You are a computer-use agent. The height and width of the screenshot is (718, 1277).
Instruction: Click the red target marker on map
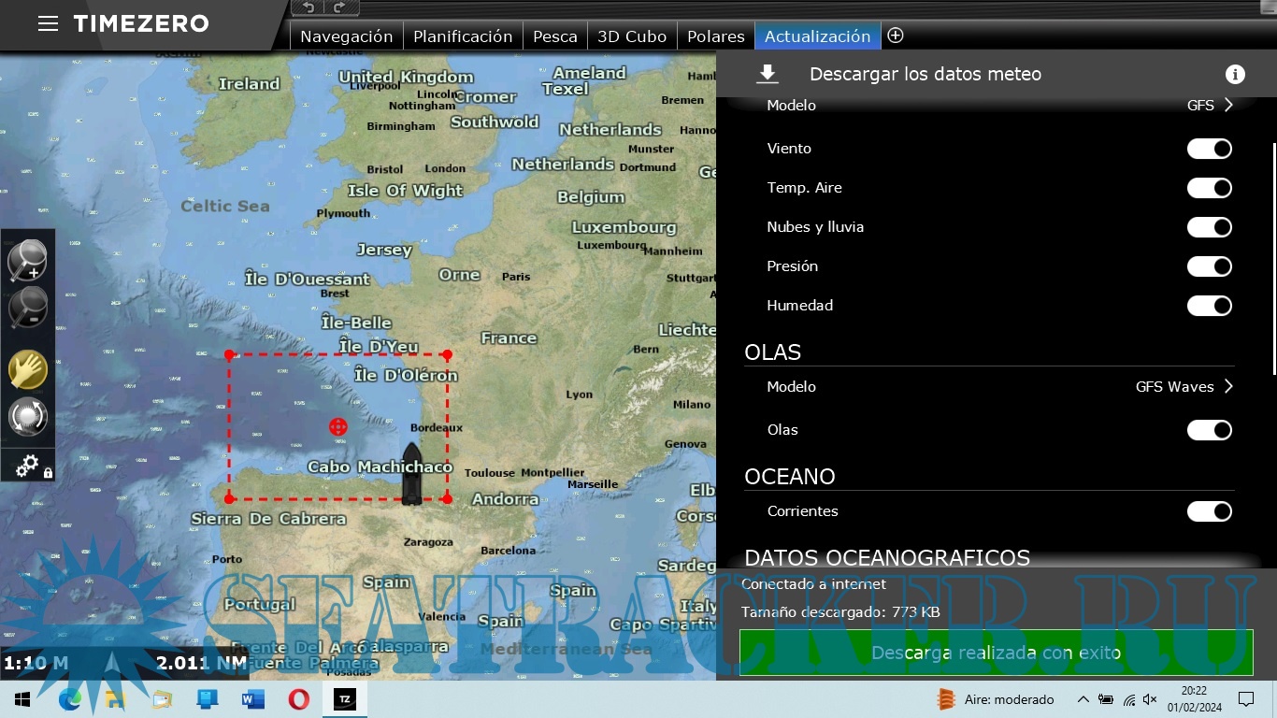[338, 427]
